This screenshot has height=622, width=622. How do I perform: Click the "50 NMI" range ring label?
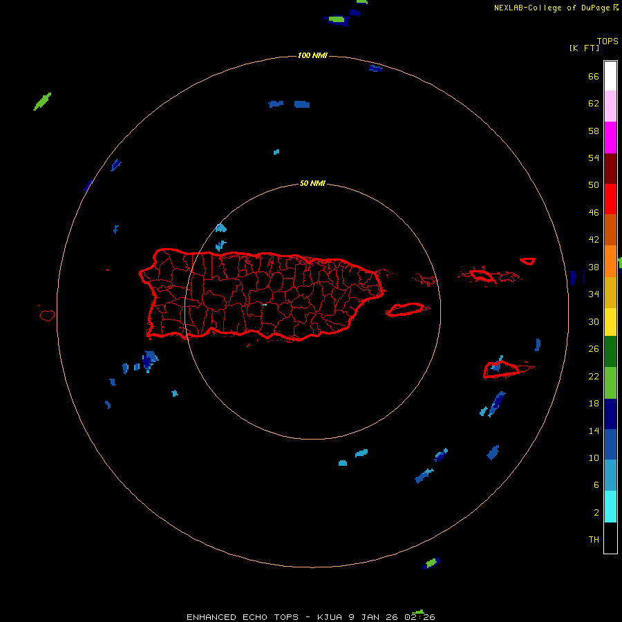click(312, 183)
